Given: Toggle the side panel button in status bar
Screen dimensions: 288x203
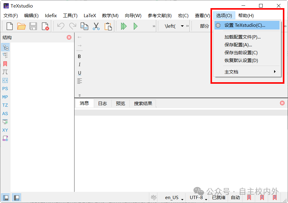Looking at the screenshot, I should (6, 198).
